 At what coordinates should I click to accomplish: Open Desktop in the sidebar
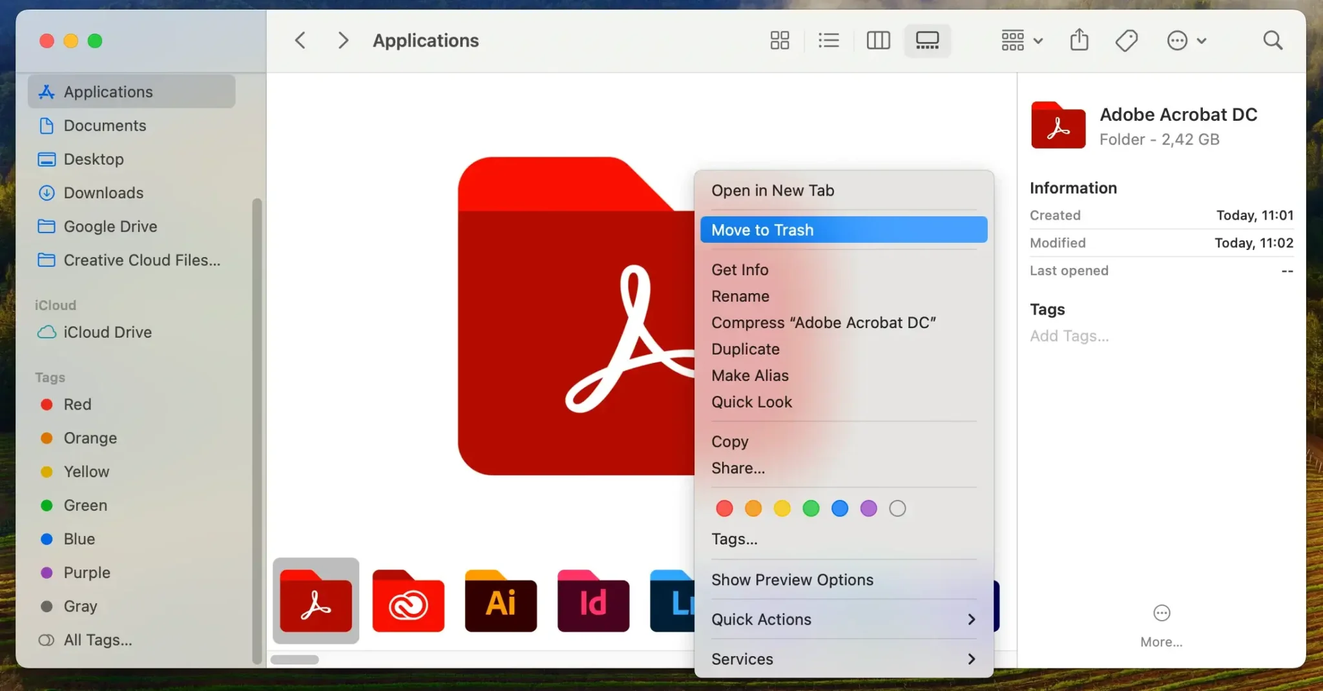pyautogui.click(x=132, y=159)
